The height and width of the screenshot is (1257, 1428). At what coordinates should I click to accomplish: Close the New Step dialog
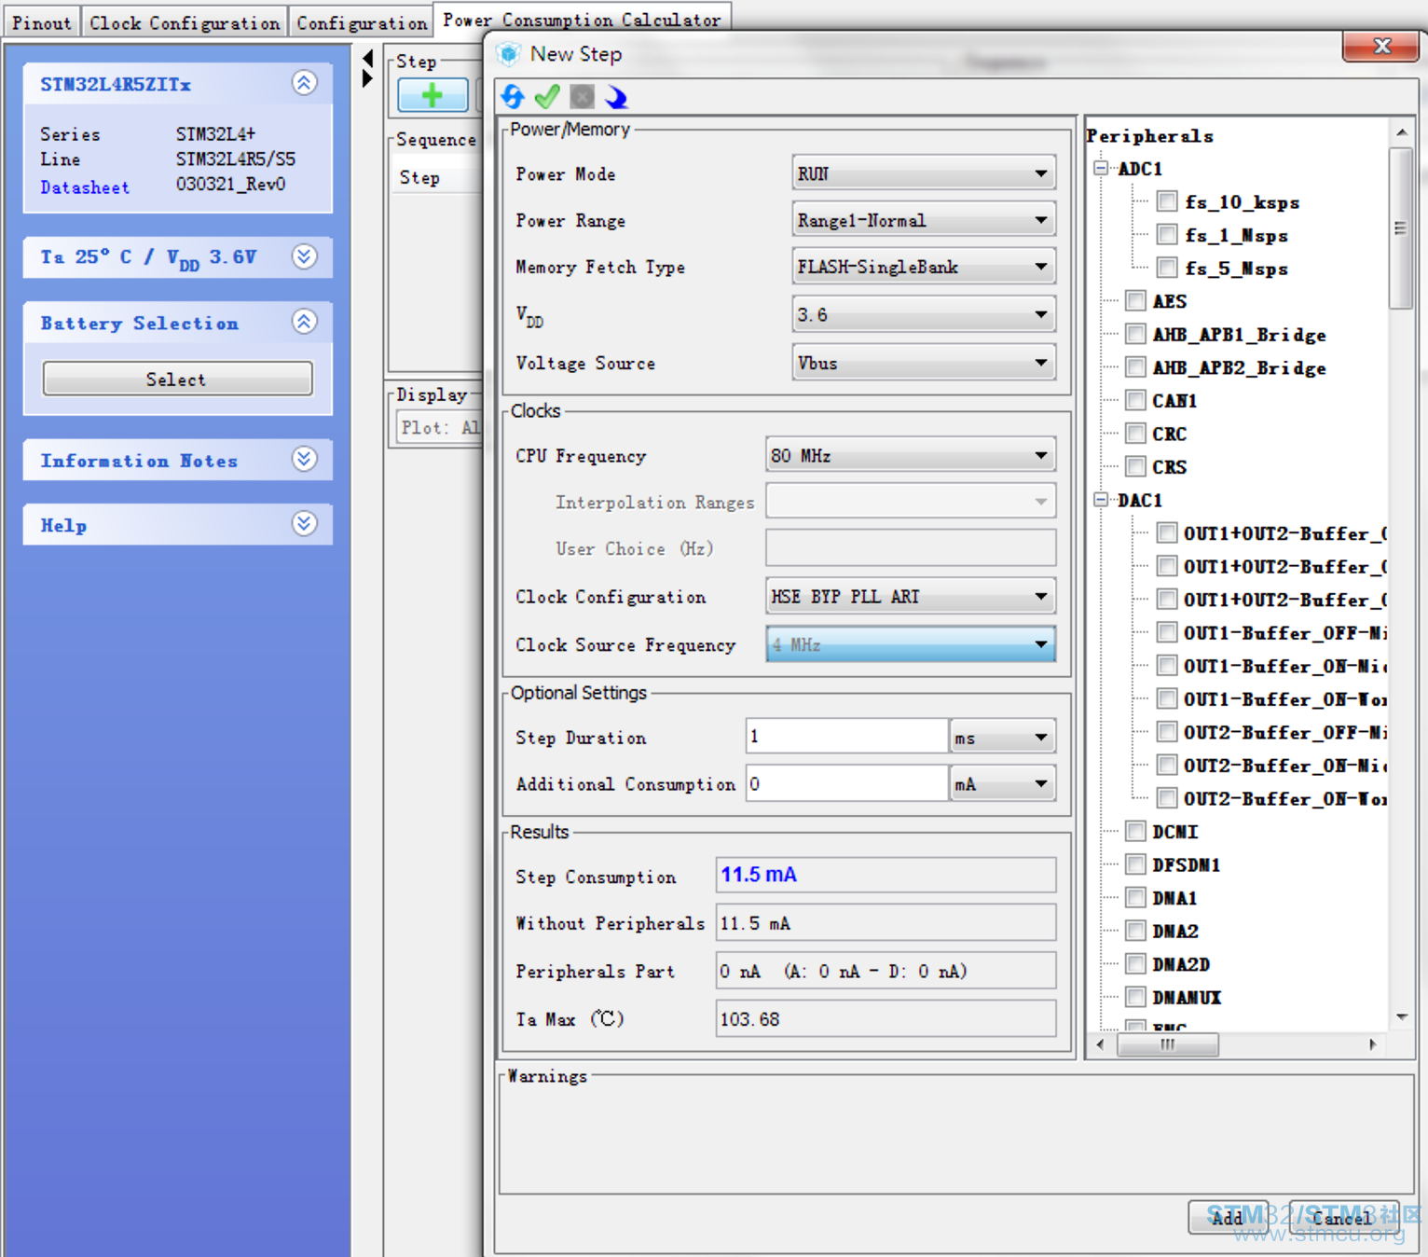[x=1381, y=46]
